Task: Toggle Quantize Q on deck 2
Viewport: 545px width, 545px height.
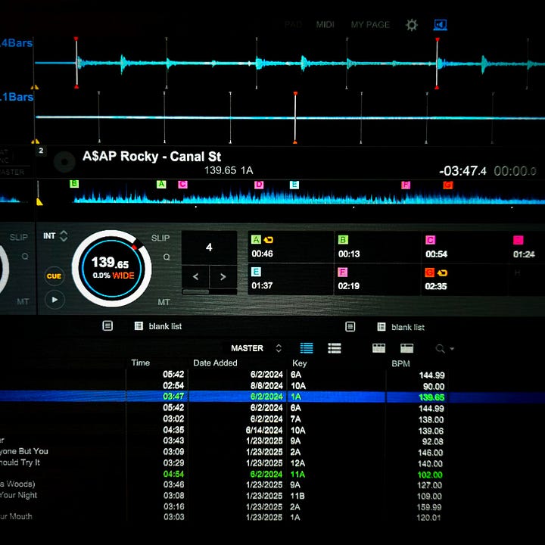Action: pyautogui.click(x=167, y=257)
